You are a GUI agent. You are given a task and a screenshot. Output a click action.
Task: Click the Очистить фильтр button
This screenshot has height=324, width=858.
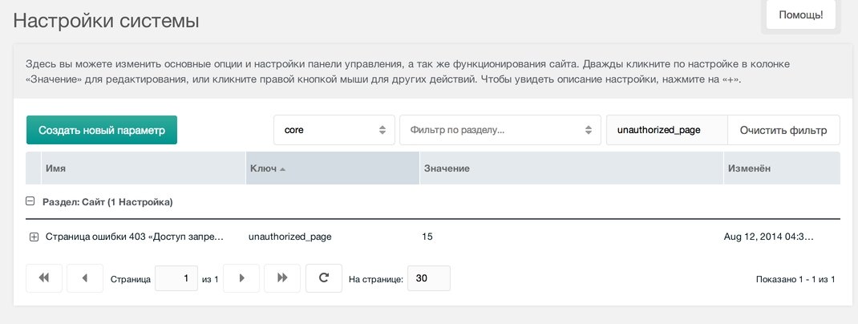coord(783,130)
